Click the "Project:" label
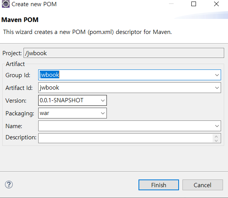 12,53
